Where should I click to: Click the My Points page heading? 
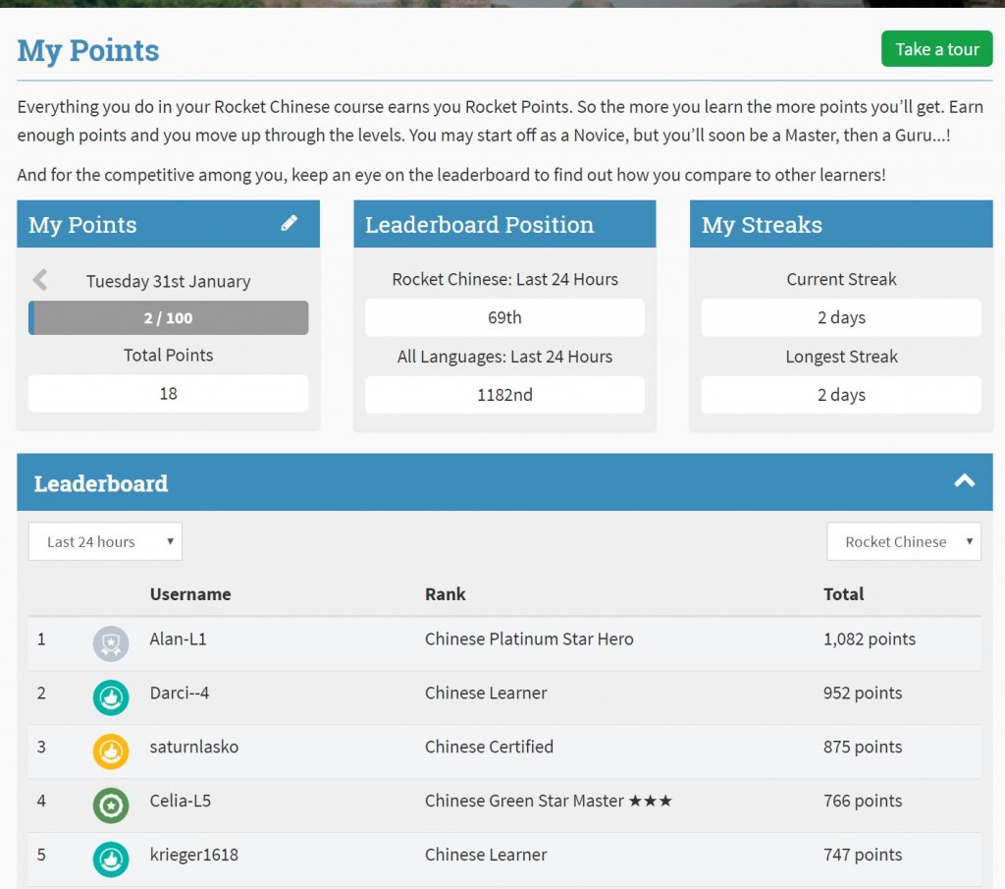click(x=88, y=51)
